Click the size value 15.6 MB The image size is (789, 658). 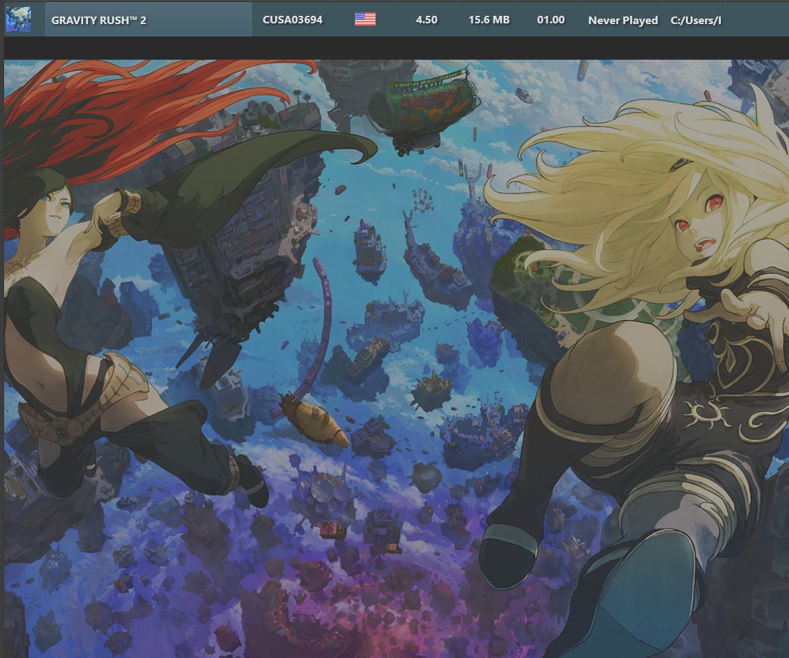point(488,20)
